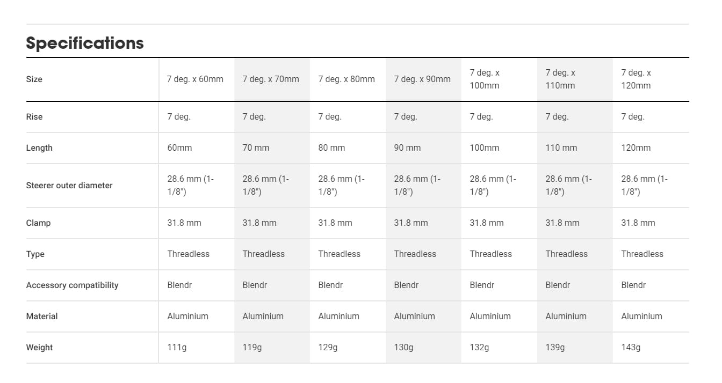Click the Accessory compatibility row label
This screenshot has width=722, height=383.
coord(72,285)
